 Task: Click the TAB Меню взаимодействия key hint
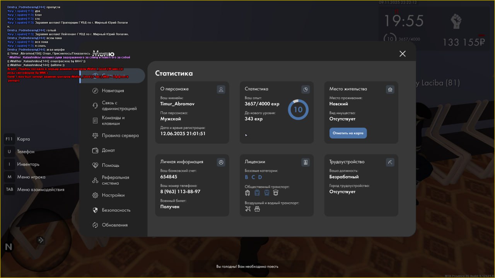(34, 190)
